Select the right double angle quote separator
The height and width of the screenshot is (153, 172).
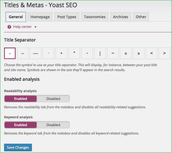(x=139, y=53)
